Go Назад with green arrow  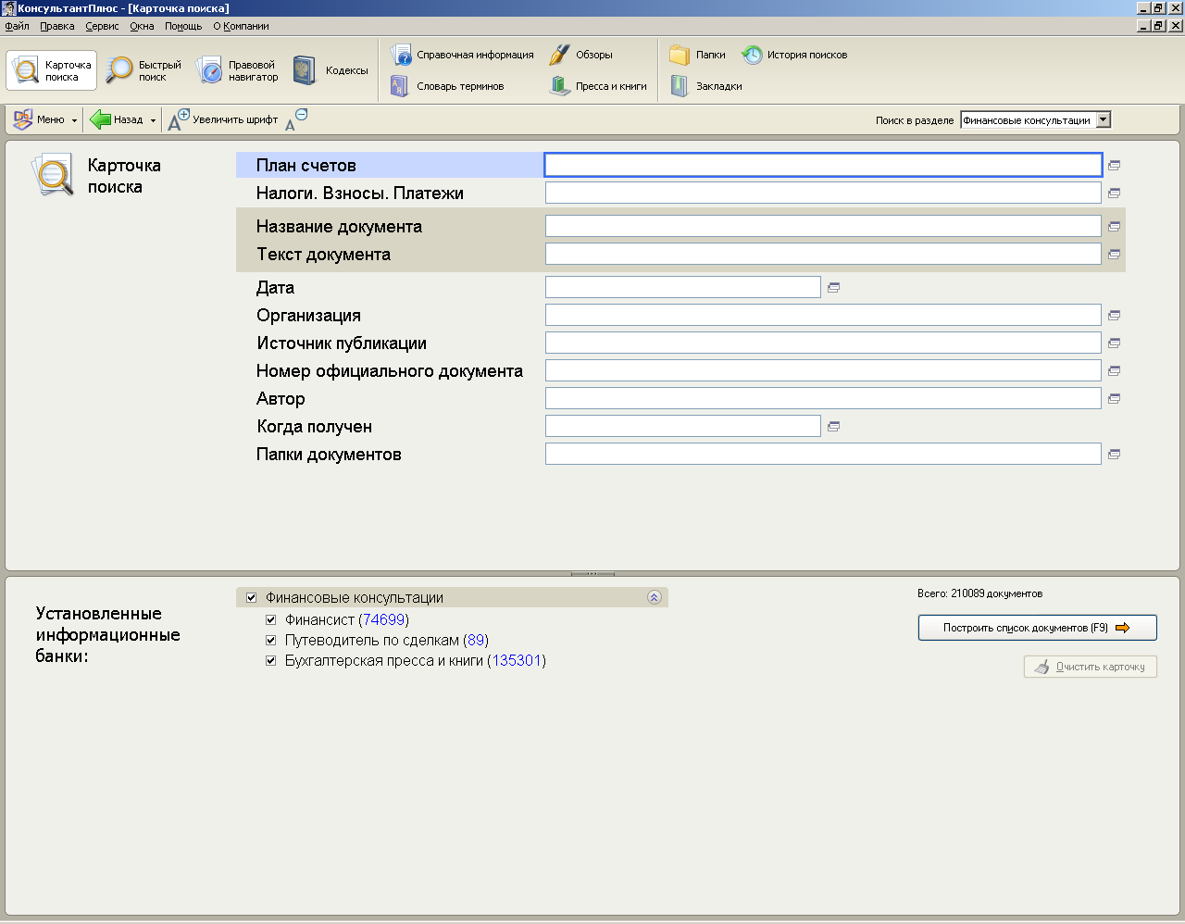[117, 119]
